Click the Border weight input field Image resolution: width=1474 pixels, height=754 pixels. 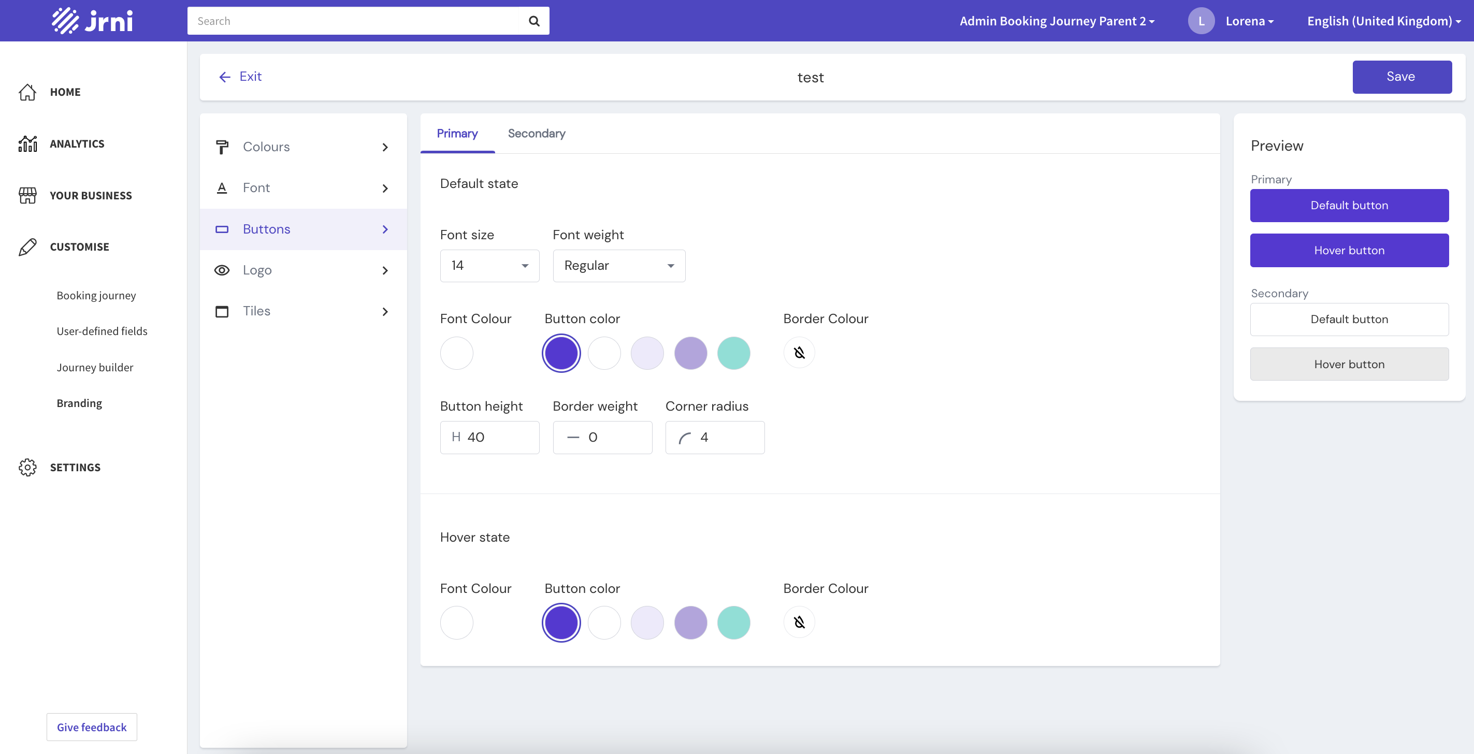pyautogui.click(x=602, y=438)
